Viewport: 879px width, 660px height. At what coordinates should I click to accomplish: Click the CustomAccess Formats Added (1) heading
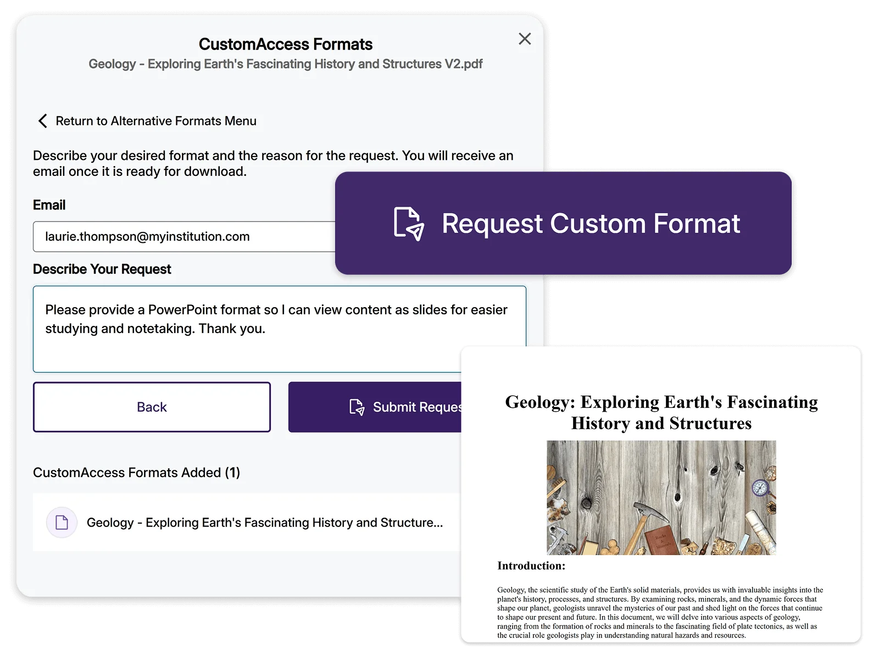pyautogui.click(x=136, y=473)
